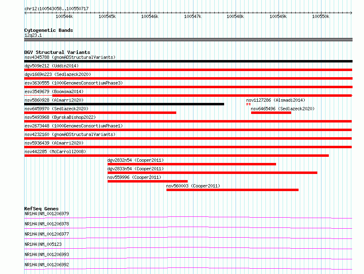Click nsv4232160 (gnomADStructuralVariants) label
This screenshot has width=364, height=274.
tap(70, 134)
